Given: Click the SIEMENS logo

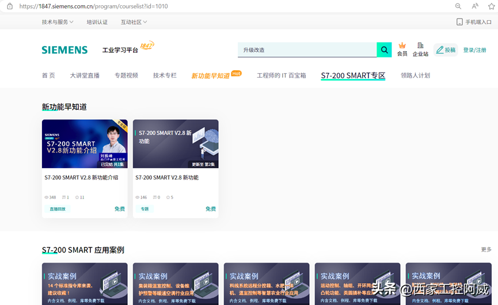Looking at the screenshot, I should [x=64, y=50].
